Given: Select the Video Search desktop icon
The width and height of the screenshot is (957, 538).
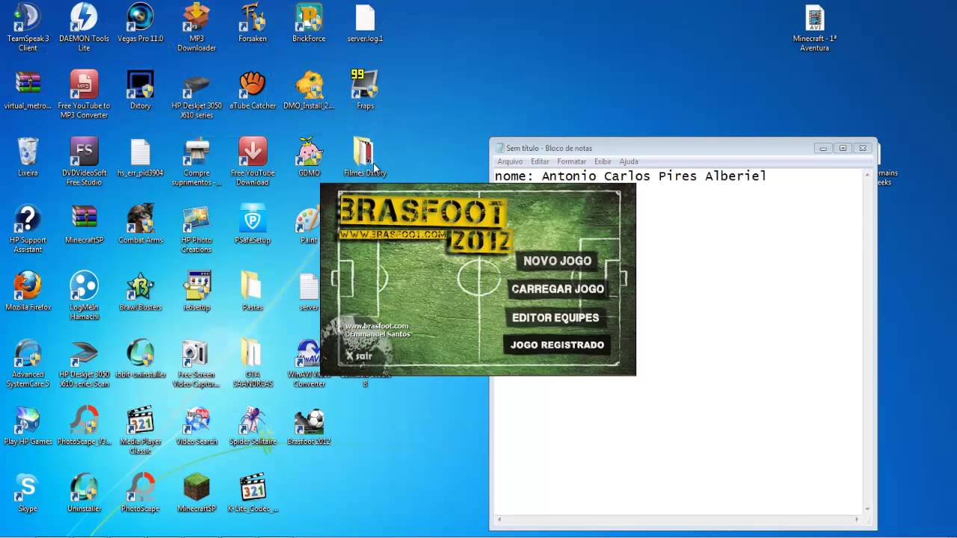Looking at the screenshot, I should point(197,427).
